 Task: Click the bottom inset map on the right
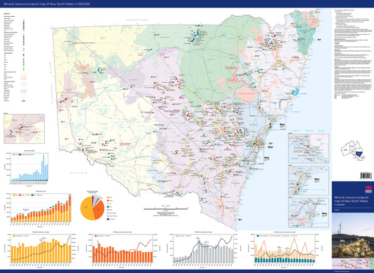(x=309, y=213)
